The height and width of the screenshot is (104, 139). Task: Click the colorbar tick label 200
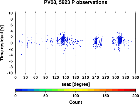point(135,96)
